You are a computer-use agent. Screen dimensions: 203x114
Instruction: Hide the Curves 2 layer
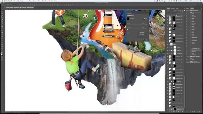tap(167, 47)
